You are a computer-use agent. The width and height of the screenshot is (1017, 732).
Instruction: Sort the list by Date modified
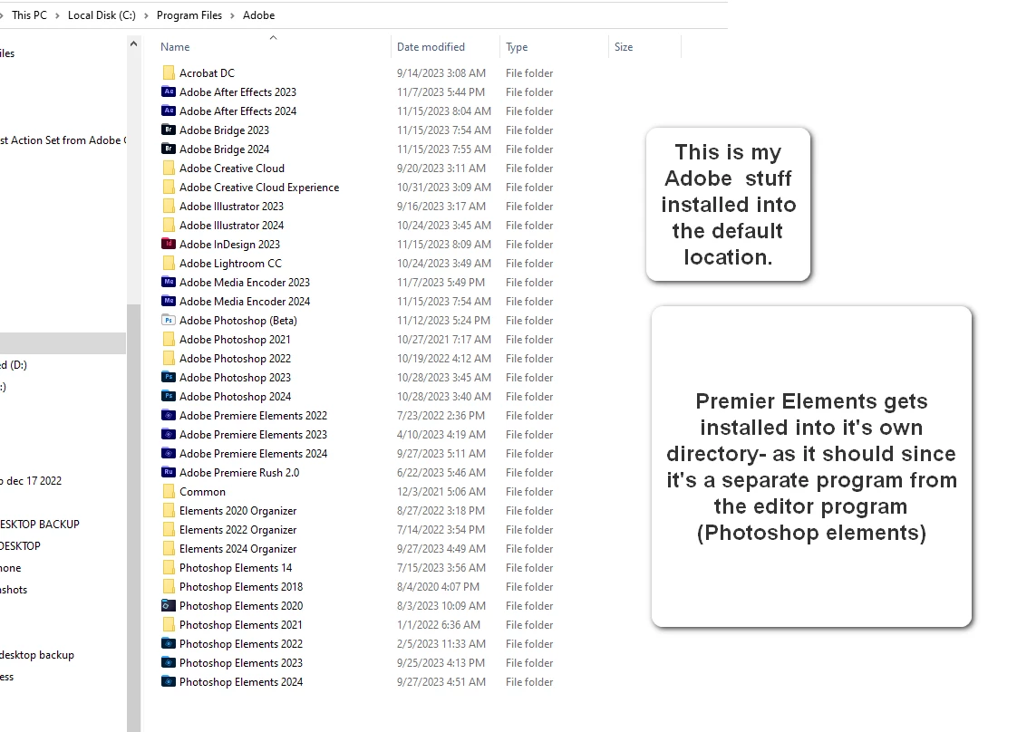(x=431, y=47)
